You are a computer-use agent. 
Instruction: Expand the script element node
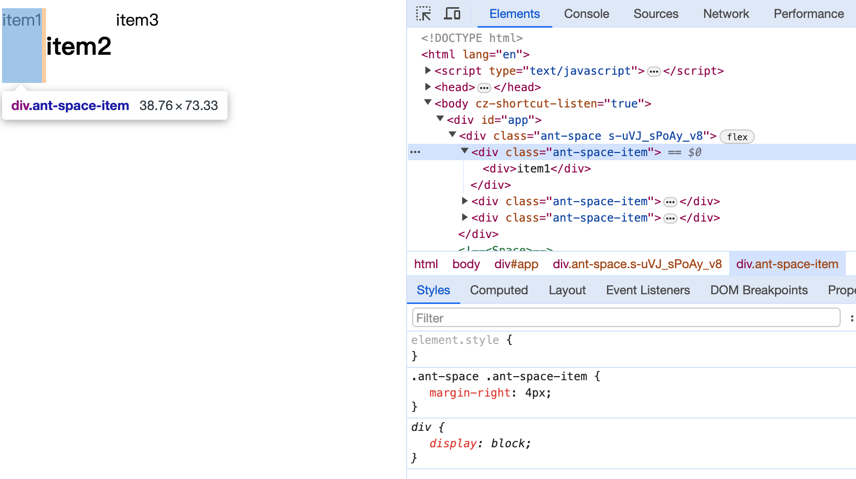click(x=428, y=71)
